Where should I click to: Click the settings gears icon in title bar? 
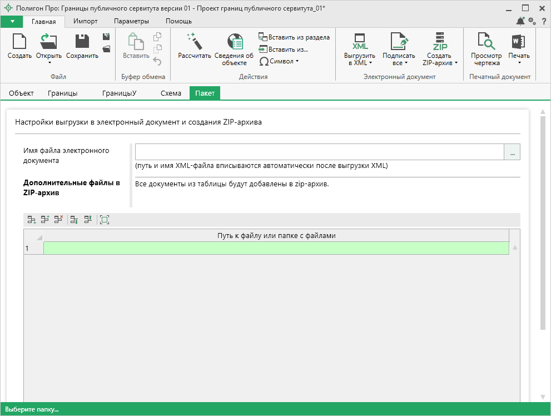coord(532,21)
